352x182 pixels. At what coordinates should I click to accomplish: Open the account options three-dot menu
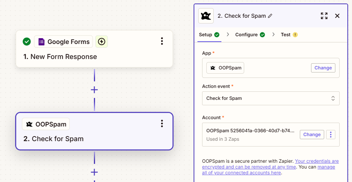point(331,135)
